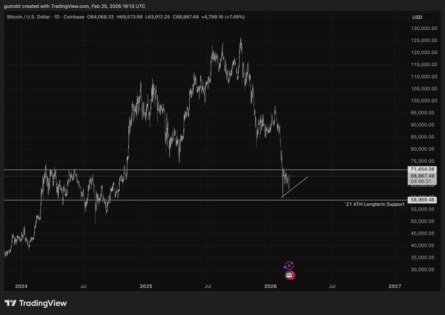The image size is (445, 315).
Task: Click the 55,000.00 price axis label
Action: click(x=423, y=210)
